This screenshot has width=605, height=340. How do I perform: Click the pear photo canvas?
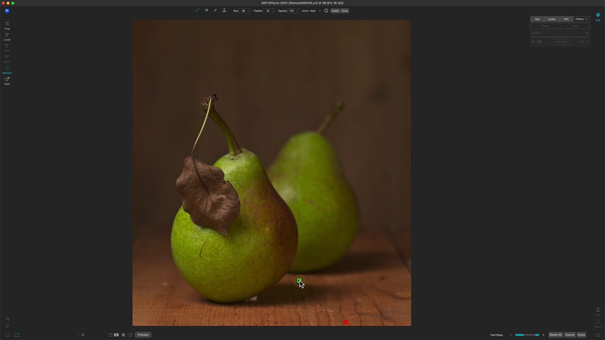[272, 173]
